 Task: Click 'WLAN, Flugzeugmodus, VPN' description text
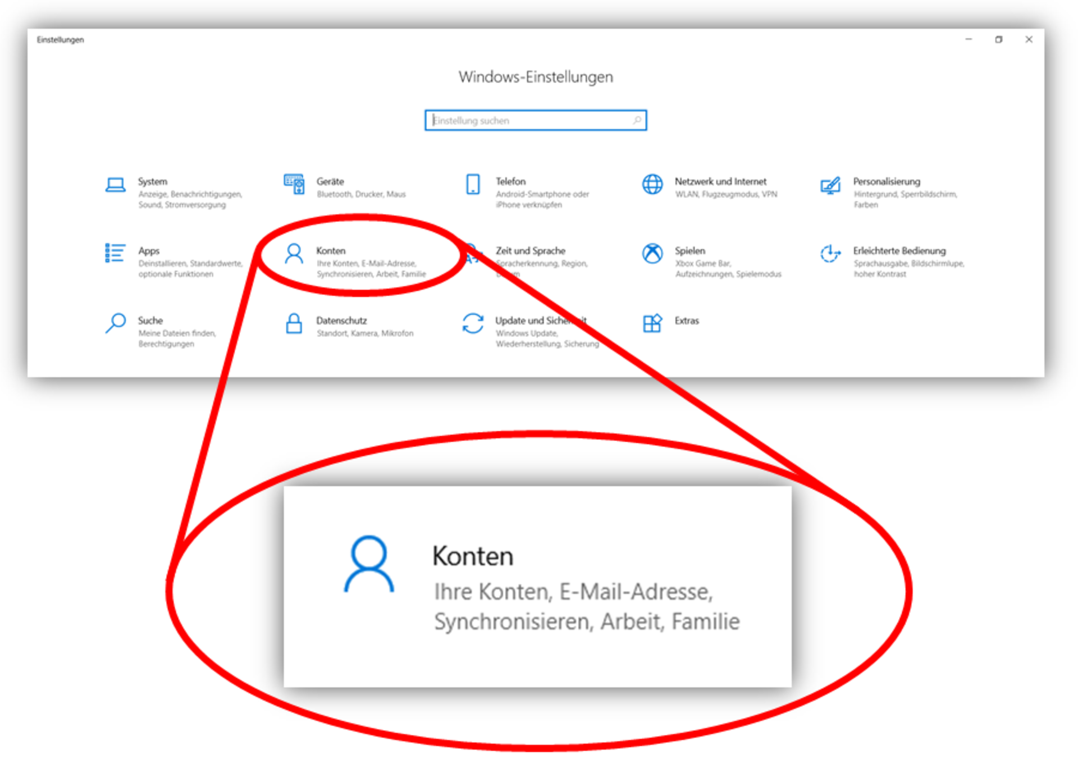[726, 194]
